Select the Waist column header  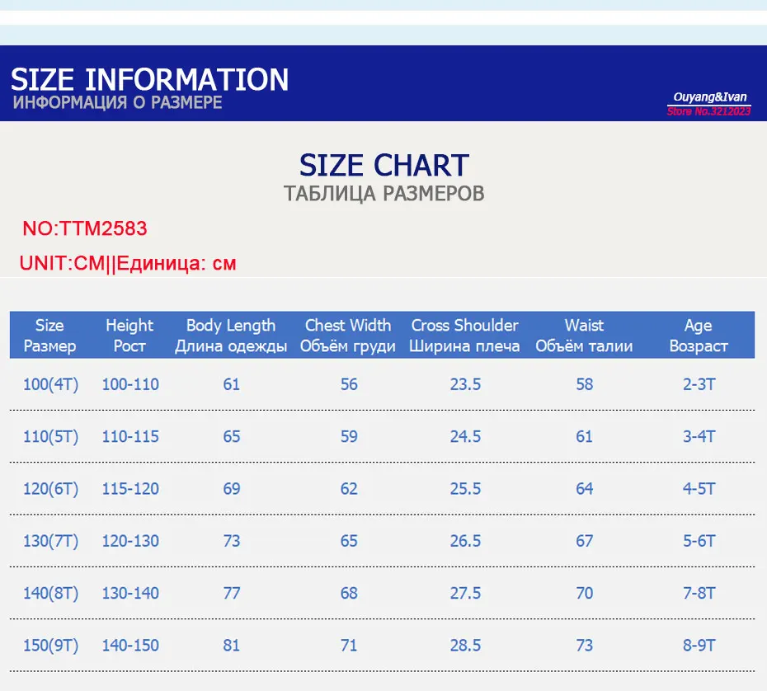click(x=584, y=336)
